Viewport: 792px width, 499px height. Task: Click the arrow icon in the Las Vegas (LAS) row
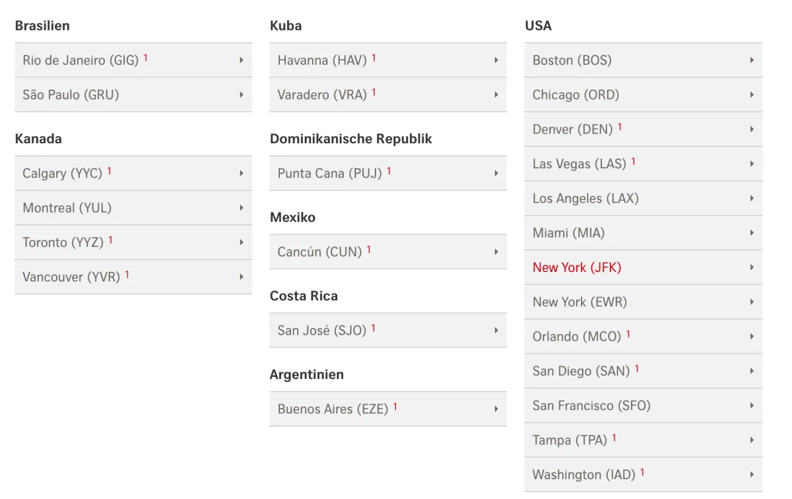coord(752,164)
